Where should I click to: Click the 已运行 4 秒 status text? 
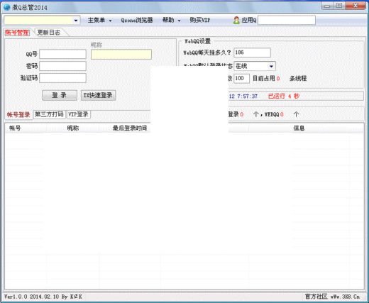coord(284,96)
